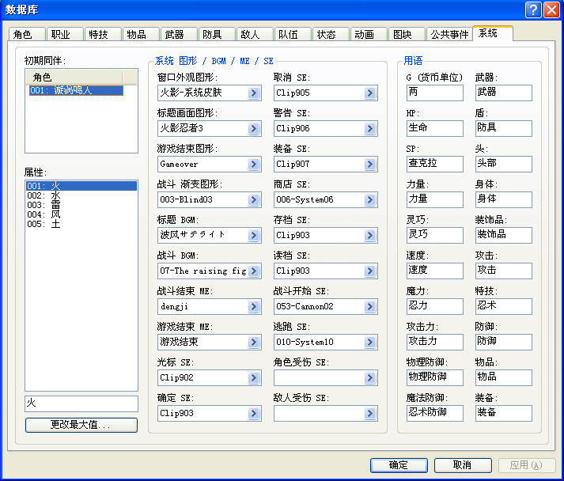Switch to the 武器 tab
Screen dimensions: 564x481
pos(179,35)
